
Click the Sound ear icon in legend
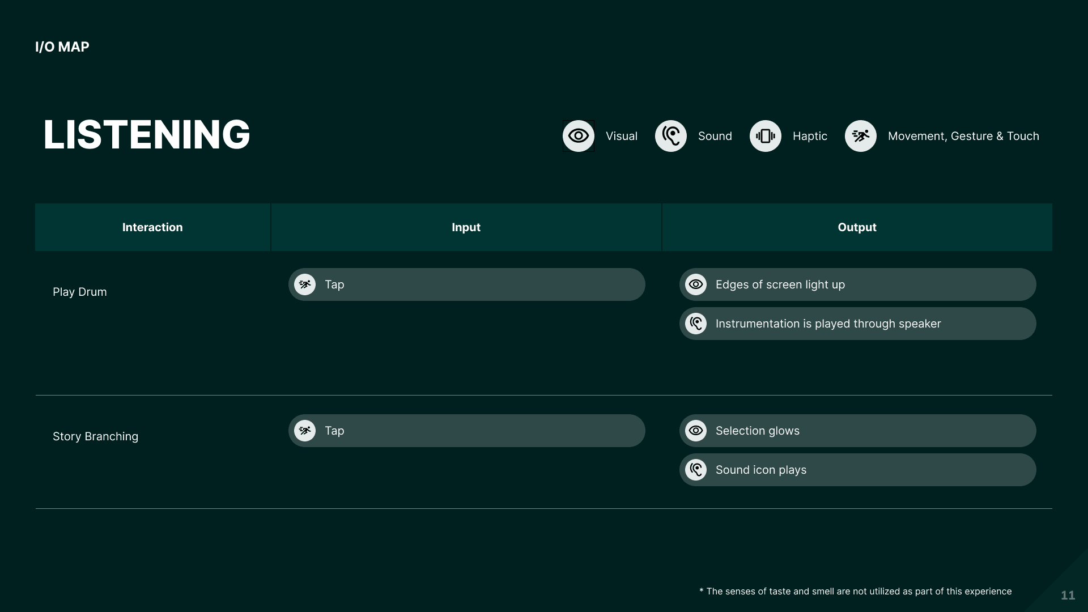(670, 136)
